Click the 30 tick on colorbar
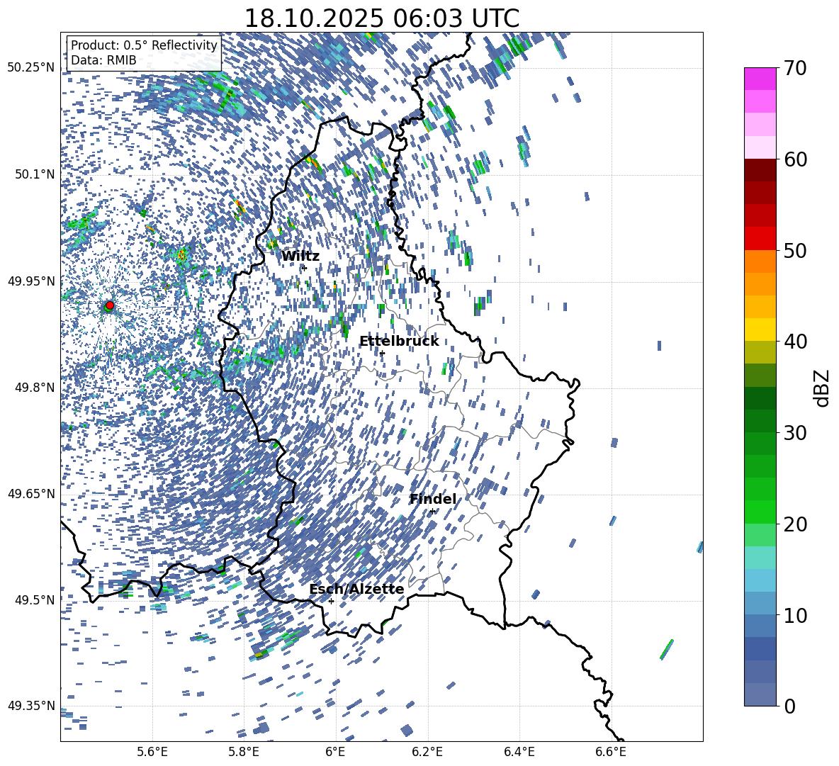This screenshot has width=839, height=766. pos(795,433)
